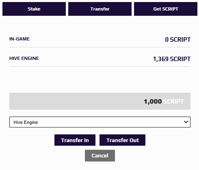The height and width of the screenshot is (170, 199).
Task: Click the IN-GAME balance label
Action: coord(19,39)
